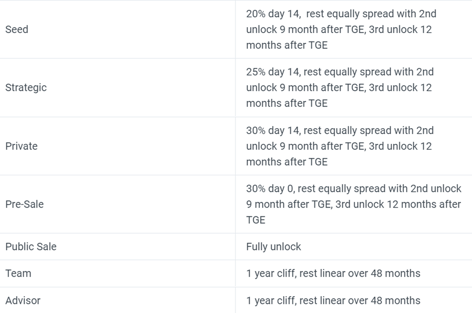Click "48 months" in the Team row
This screenshot has width=472, height=313.
tap(395, 273)
